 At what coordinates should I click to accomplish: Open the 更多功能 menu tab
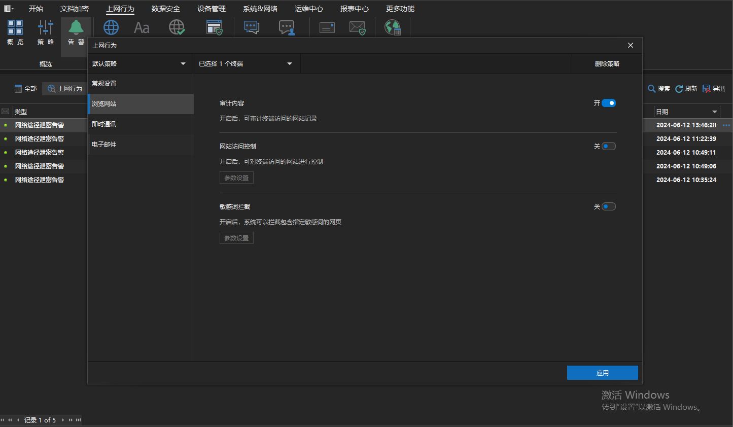(400, 9)
